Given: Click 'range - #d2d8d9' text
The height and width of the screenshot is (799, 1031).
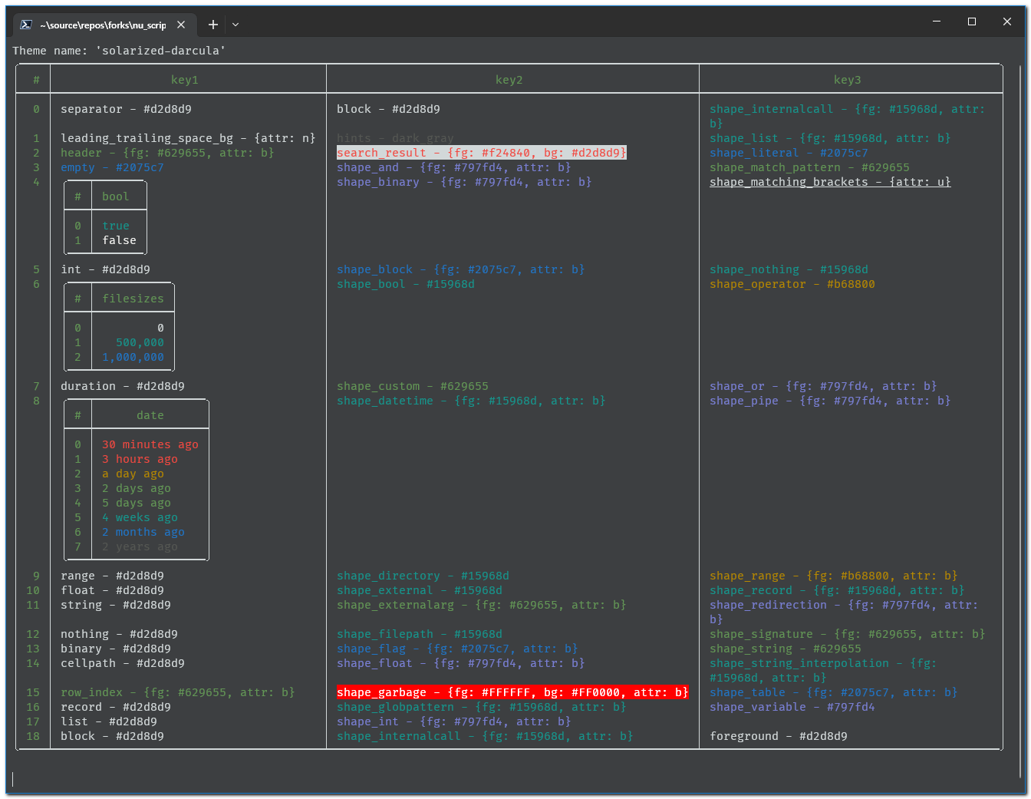Looking at the screenshot, I should 113,576.
